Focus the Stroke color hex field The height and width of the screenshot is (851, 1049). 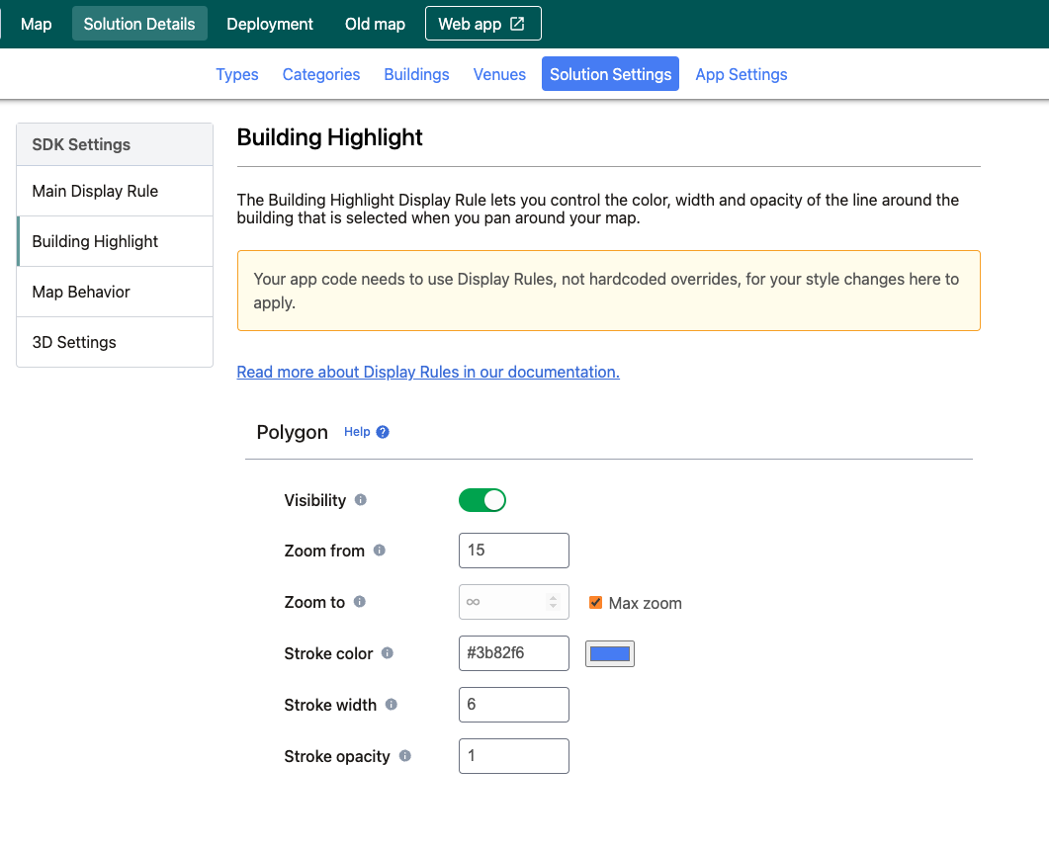(514, 653)
